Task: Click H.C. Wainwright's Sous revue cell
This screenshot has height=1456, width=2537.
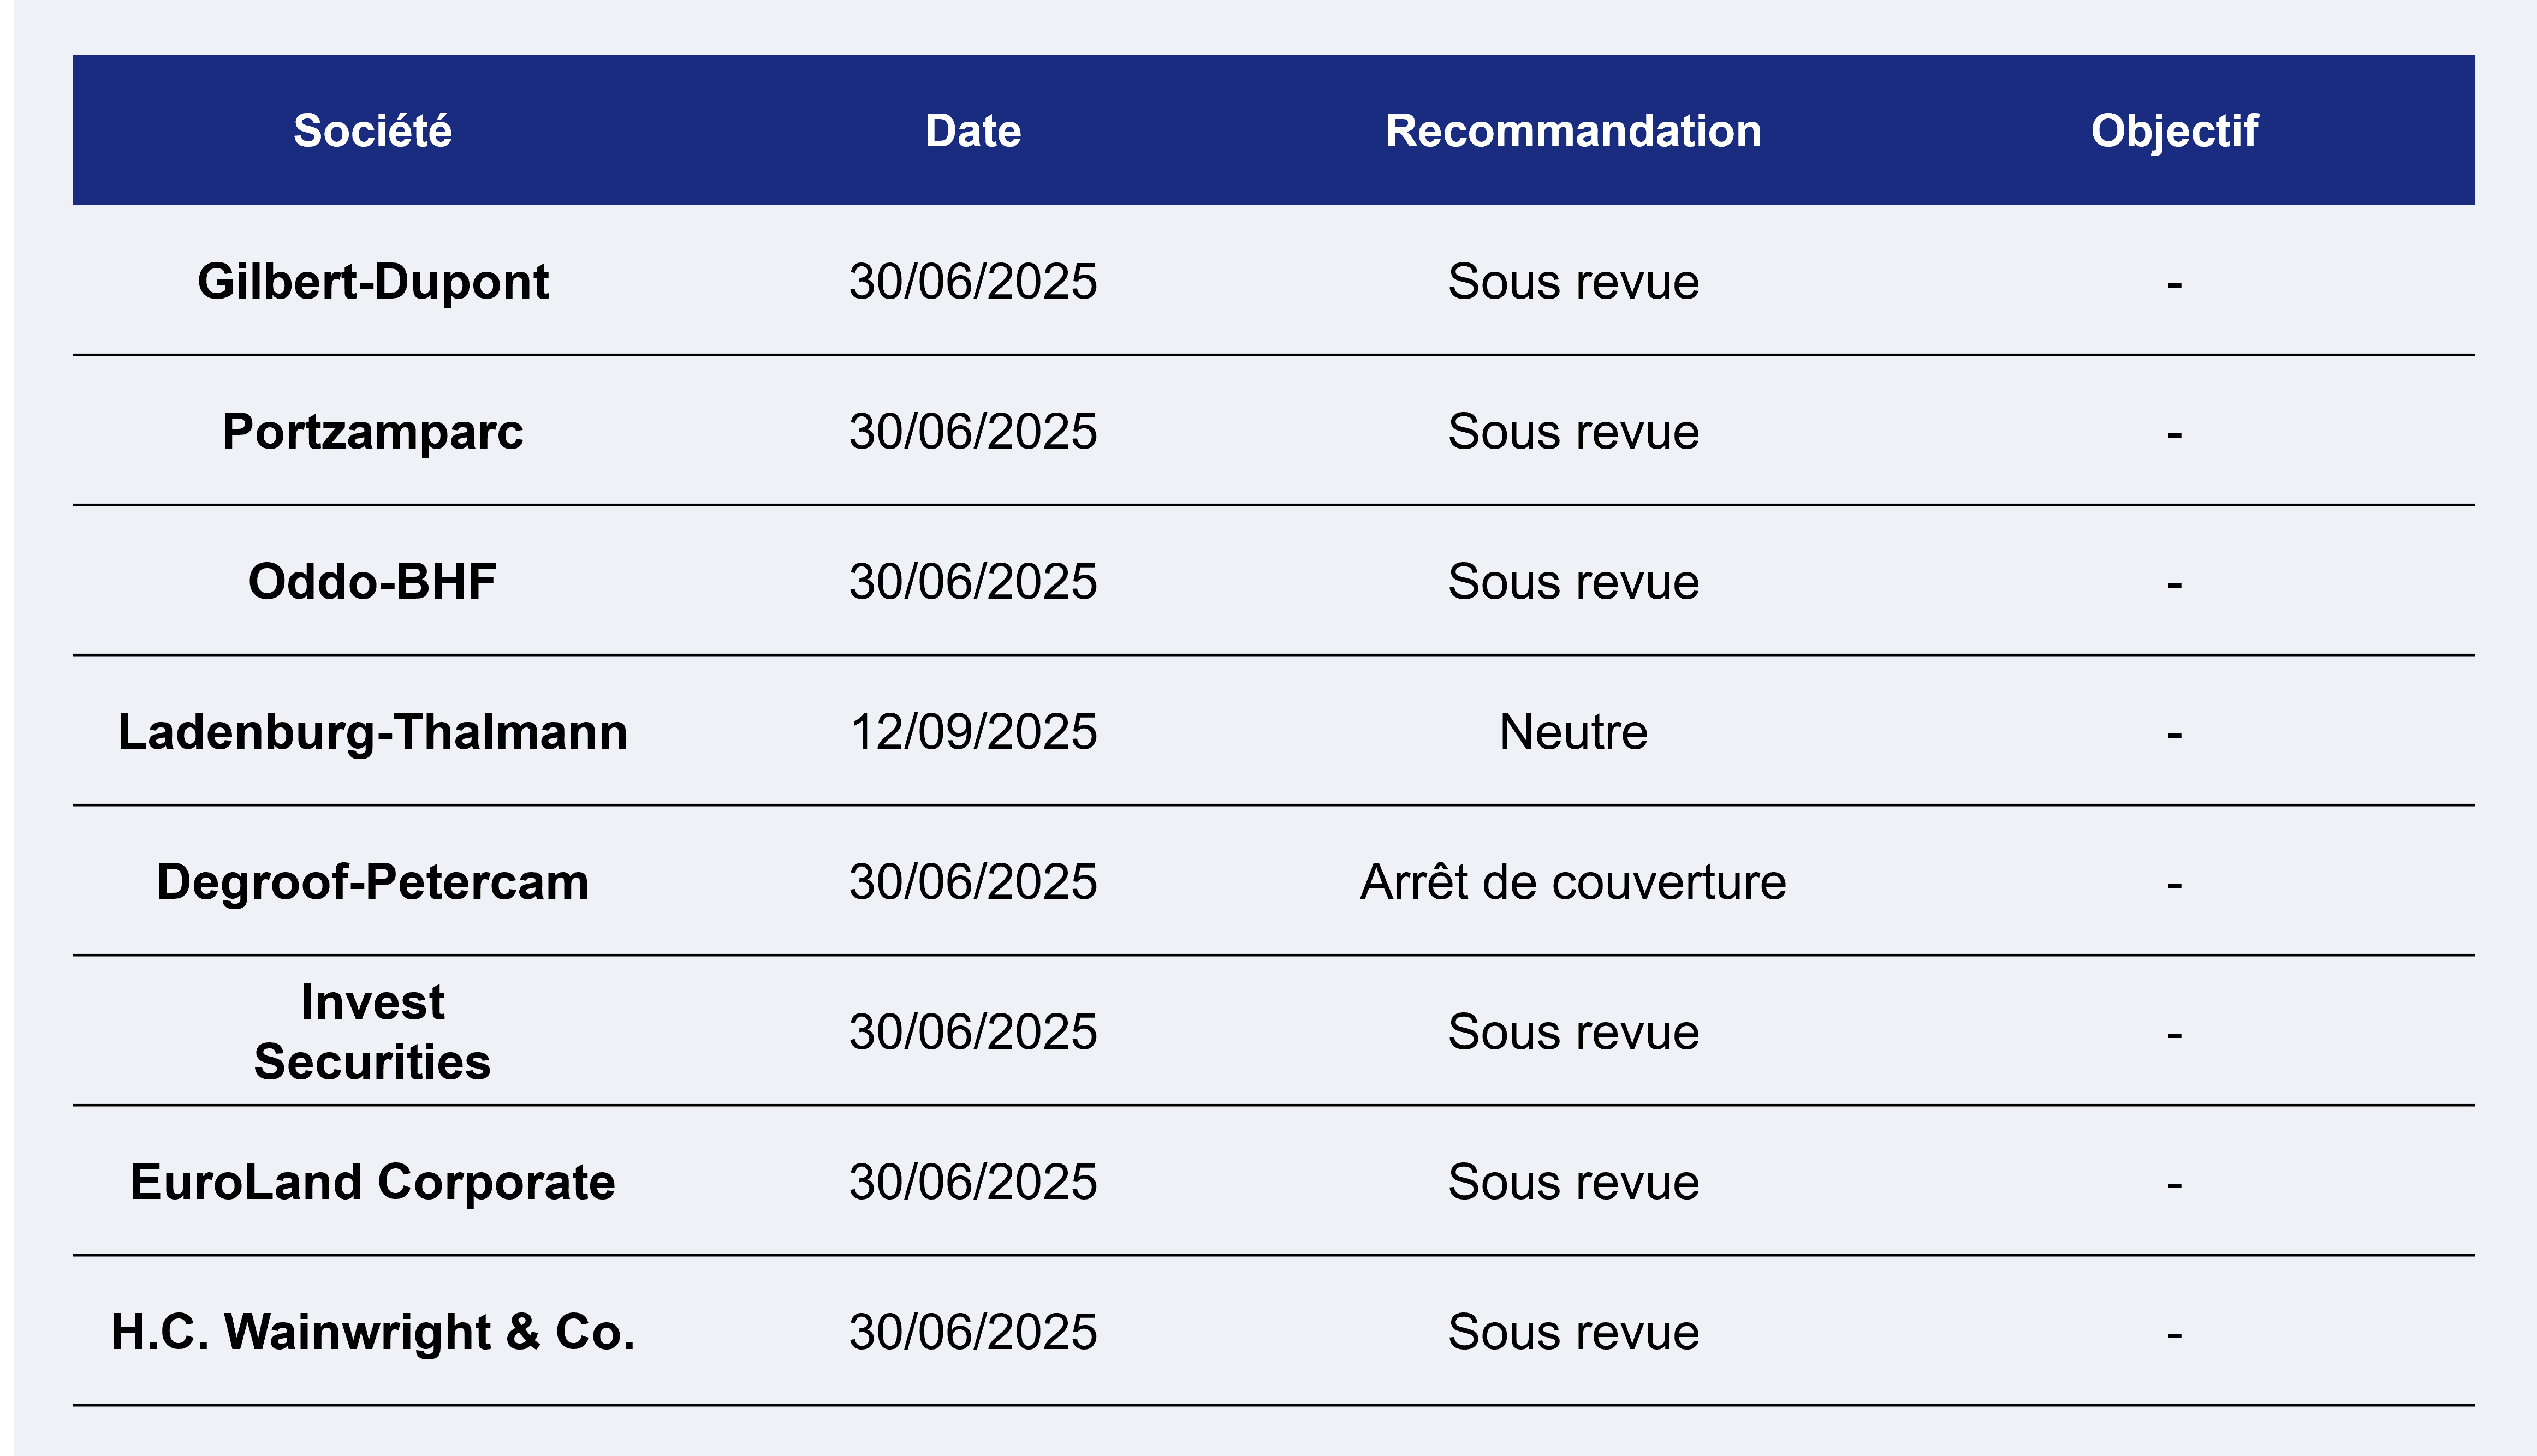Action: [x=1573, y=1332]
